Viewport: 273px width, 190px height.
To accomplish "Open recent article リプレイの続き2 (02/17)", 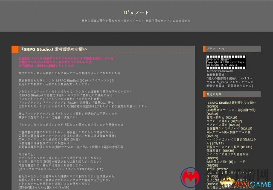I will [x=224, y=121].
